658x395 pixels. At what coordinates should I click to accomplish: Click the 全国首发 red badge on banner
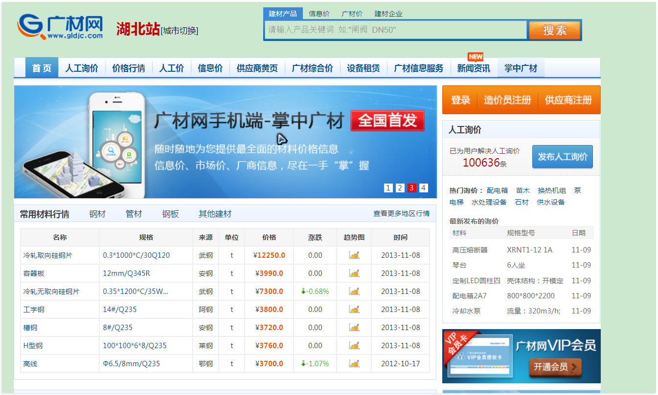point(387,121)
